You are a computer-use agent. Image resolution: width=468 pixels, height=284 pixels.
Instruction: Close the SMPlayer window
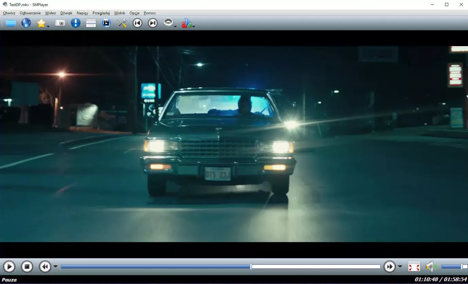(x=461, y=4)
